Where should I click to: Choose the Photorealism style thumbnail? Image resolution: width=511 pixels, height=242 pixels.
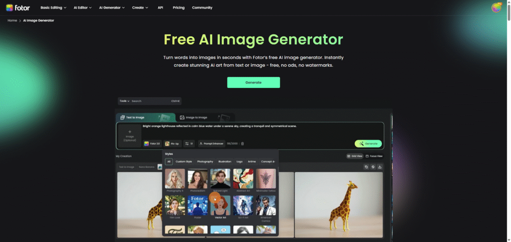click(x=198, y=179)
